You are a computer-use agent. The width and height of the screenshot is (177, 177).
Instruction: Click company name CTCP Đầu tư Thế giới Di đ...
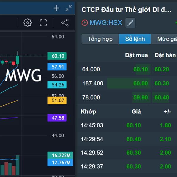(x=126, y=10)
